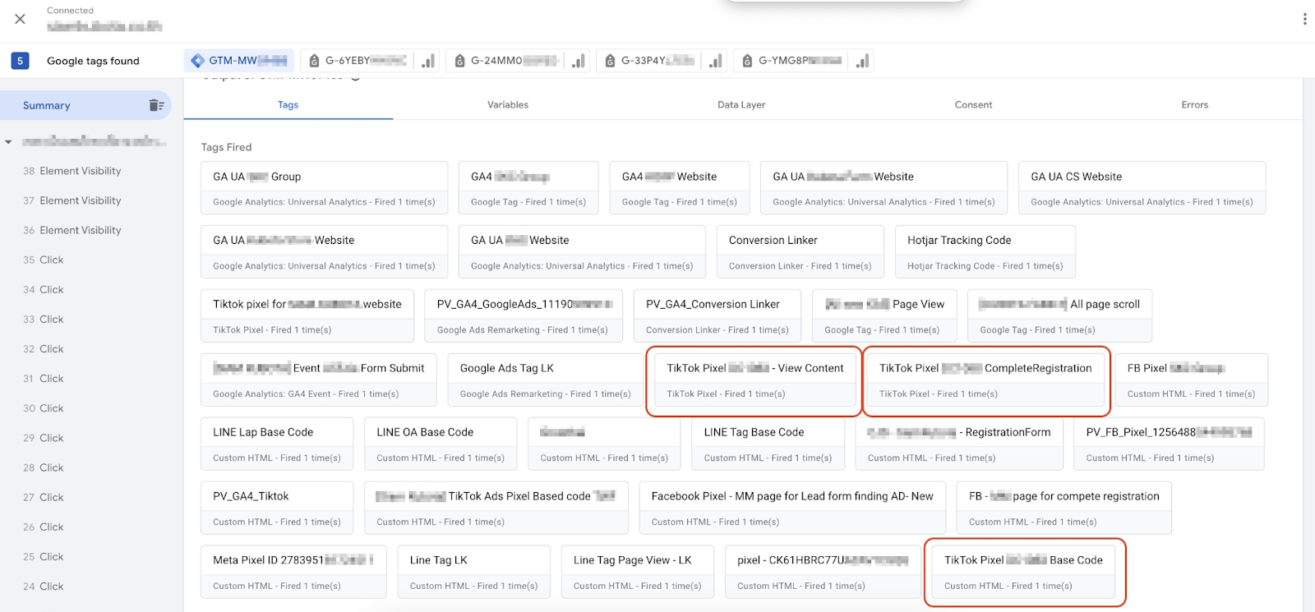The height and width of the screenshot is (612, 1315).
Task: Collapse the page event tree arrow
Action: [x=9, y=142]
